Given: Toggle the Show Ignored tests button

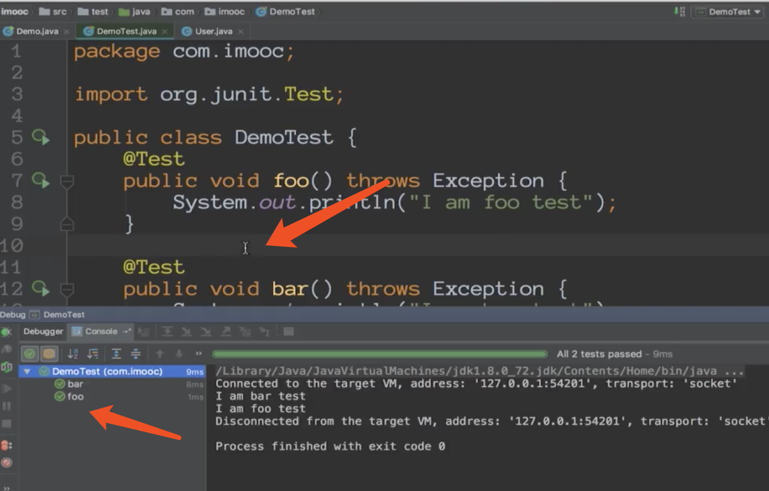Looking at the screenshot, I should pyautogui.click(x=49, y=354).
